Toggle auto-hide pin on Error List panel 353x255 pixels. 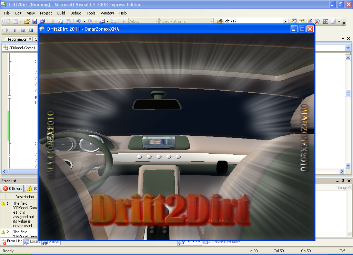343,181
